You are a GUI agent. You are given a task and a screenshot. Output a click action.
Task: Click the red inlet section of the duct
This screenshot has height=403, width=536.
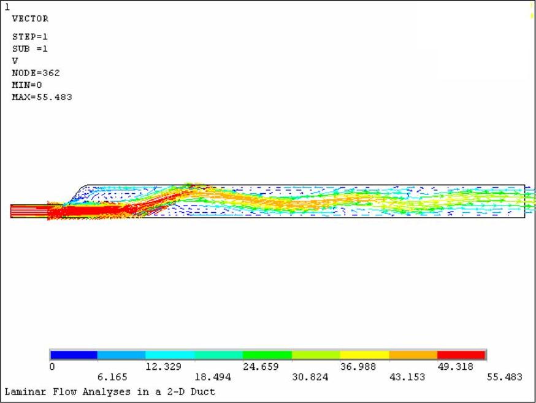pyautogui.click(x=29, y=211)
